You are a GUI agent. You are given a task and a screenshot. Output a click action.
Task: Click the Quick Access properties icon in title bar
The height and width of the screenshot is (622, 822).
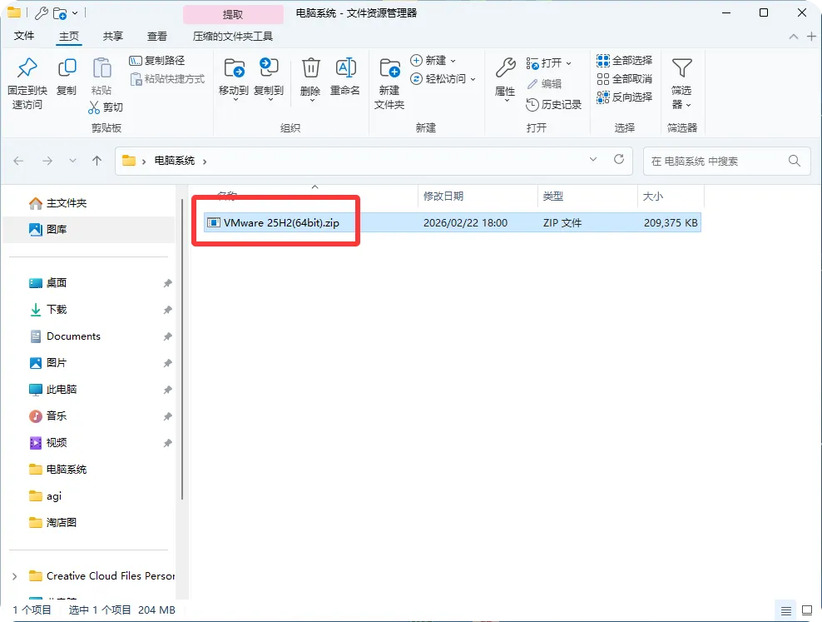41,13
